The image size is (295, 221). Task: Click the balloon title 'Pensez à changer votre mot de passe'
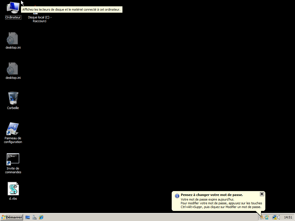tap(212, 195)
